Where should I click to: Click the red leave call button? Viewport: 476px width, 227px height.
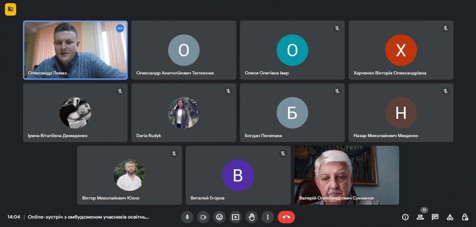pos(286,217)
